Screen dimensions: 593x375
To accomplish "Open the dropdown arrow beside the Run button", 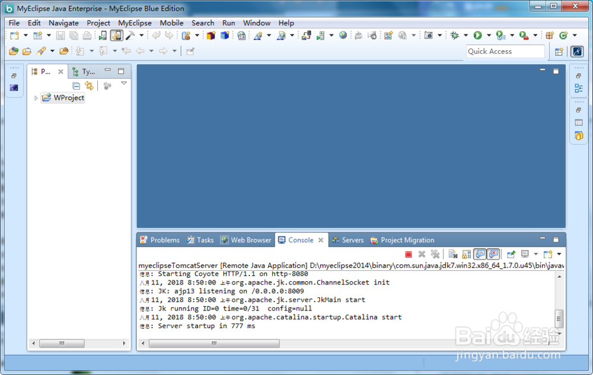I will [x=489, y=36].
